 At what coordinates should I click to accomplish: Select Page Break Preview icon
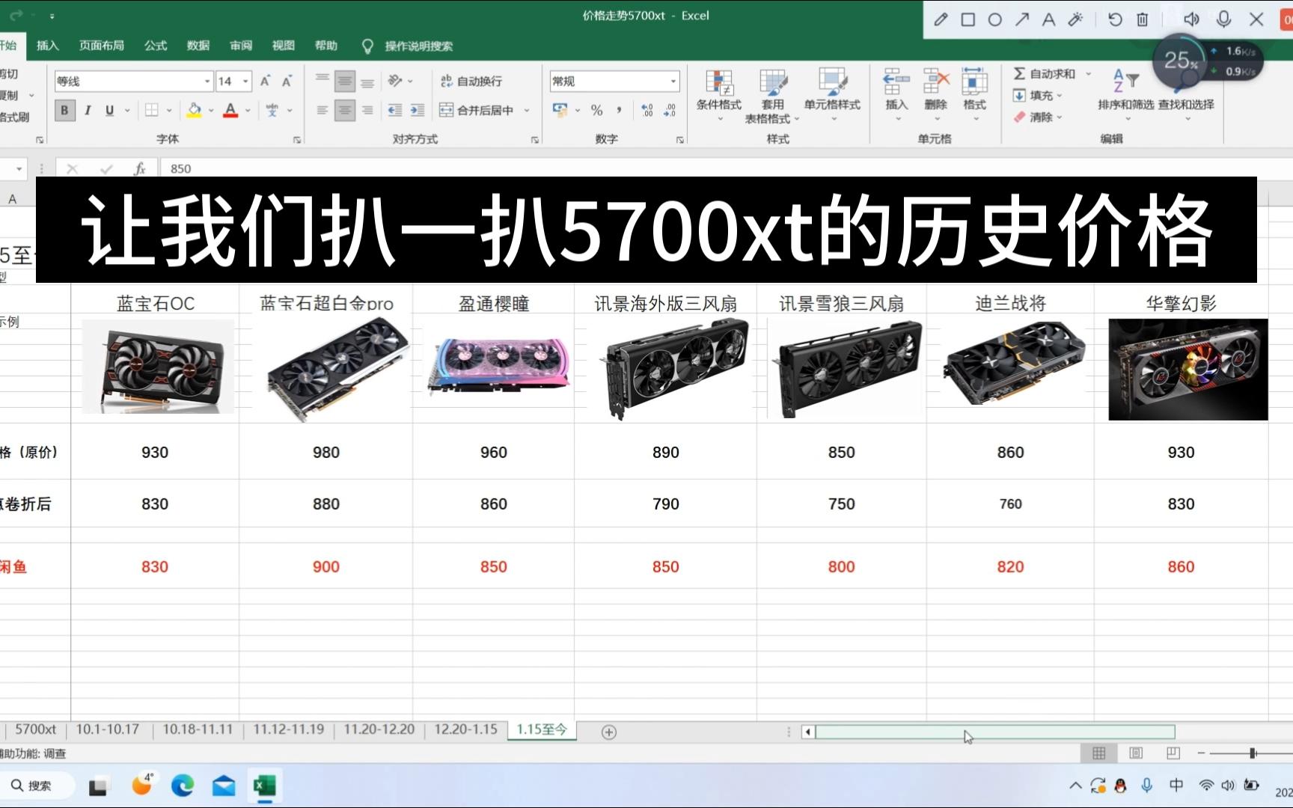(x=1173, y=753)
